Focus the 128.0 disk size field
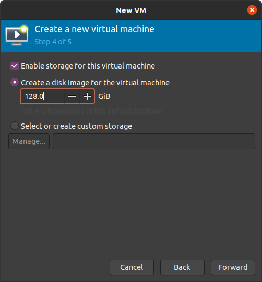Screen dimensions: 262x282 [42, 96]
